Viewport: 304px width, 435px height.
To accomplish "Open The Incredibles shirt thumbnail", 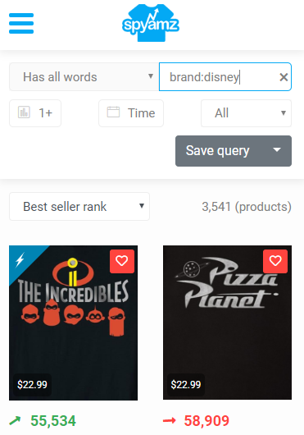I will pos(74,323).
